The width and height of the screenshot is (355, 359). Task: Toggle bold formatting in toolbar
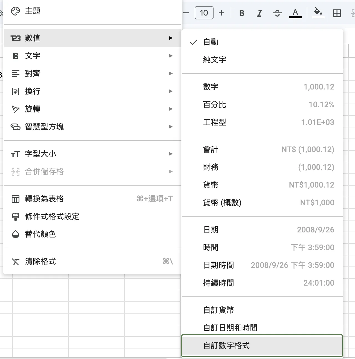(242, 13)
